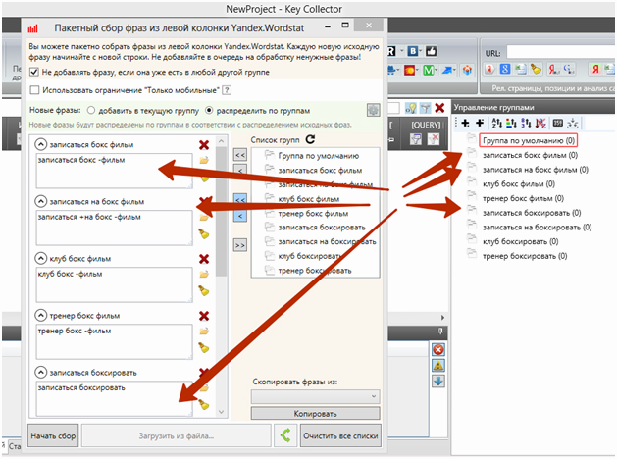Click the '>>' move-all-right button
Screen dimensions: 617x459
click(x=240, y=245)
